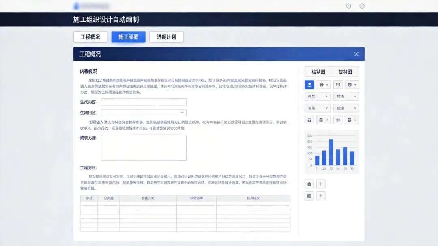
Task: Click the bar labeled 01 in the chart
Action: 317,160
